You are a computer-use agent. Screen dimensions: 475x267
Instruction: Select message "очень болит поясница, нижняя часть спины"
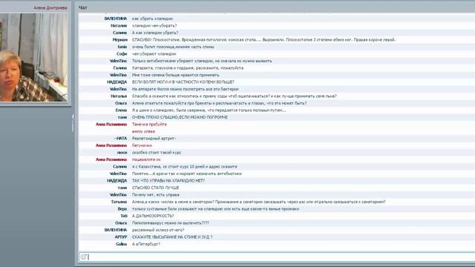click(173, 47)
